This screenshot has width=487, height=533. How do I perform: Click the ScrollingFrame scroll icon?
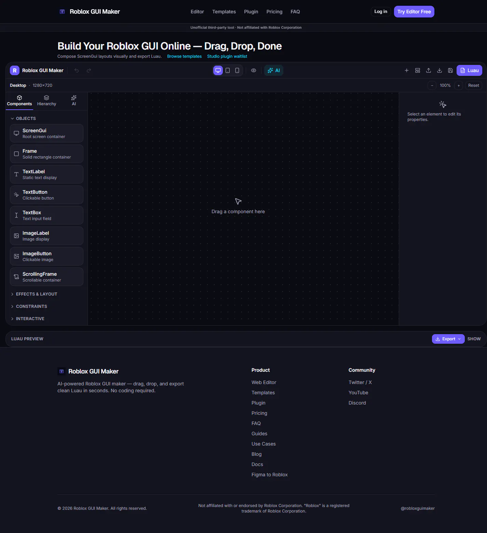click(x=16, y=277)
